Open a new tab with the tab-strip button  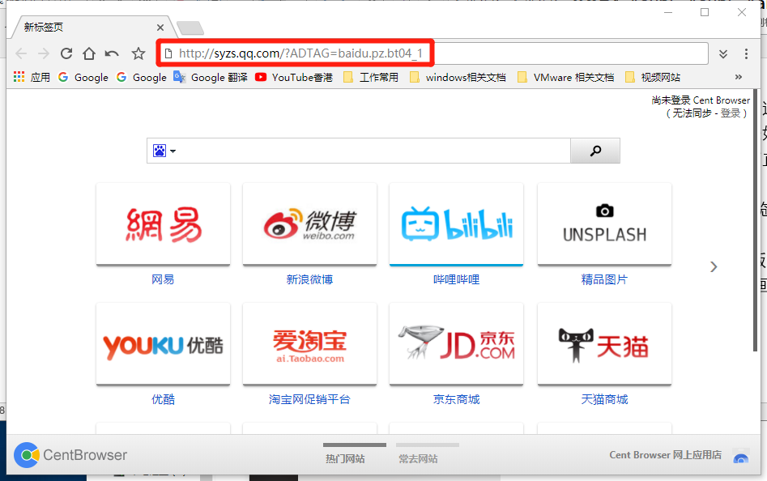point(190,28)
